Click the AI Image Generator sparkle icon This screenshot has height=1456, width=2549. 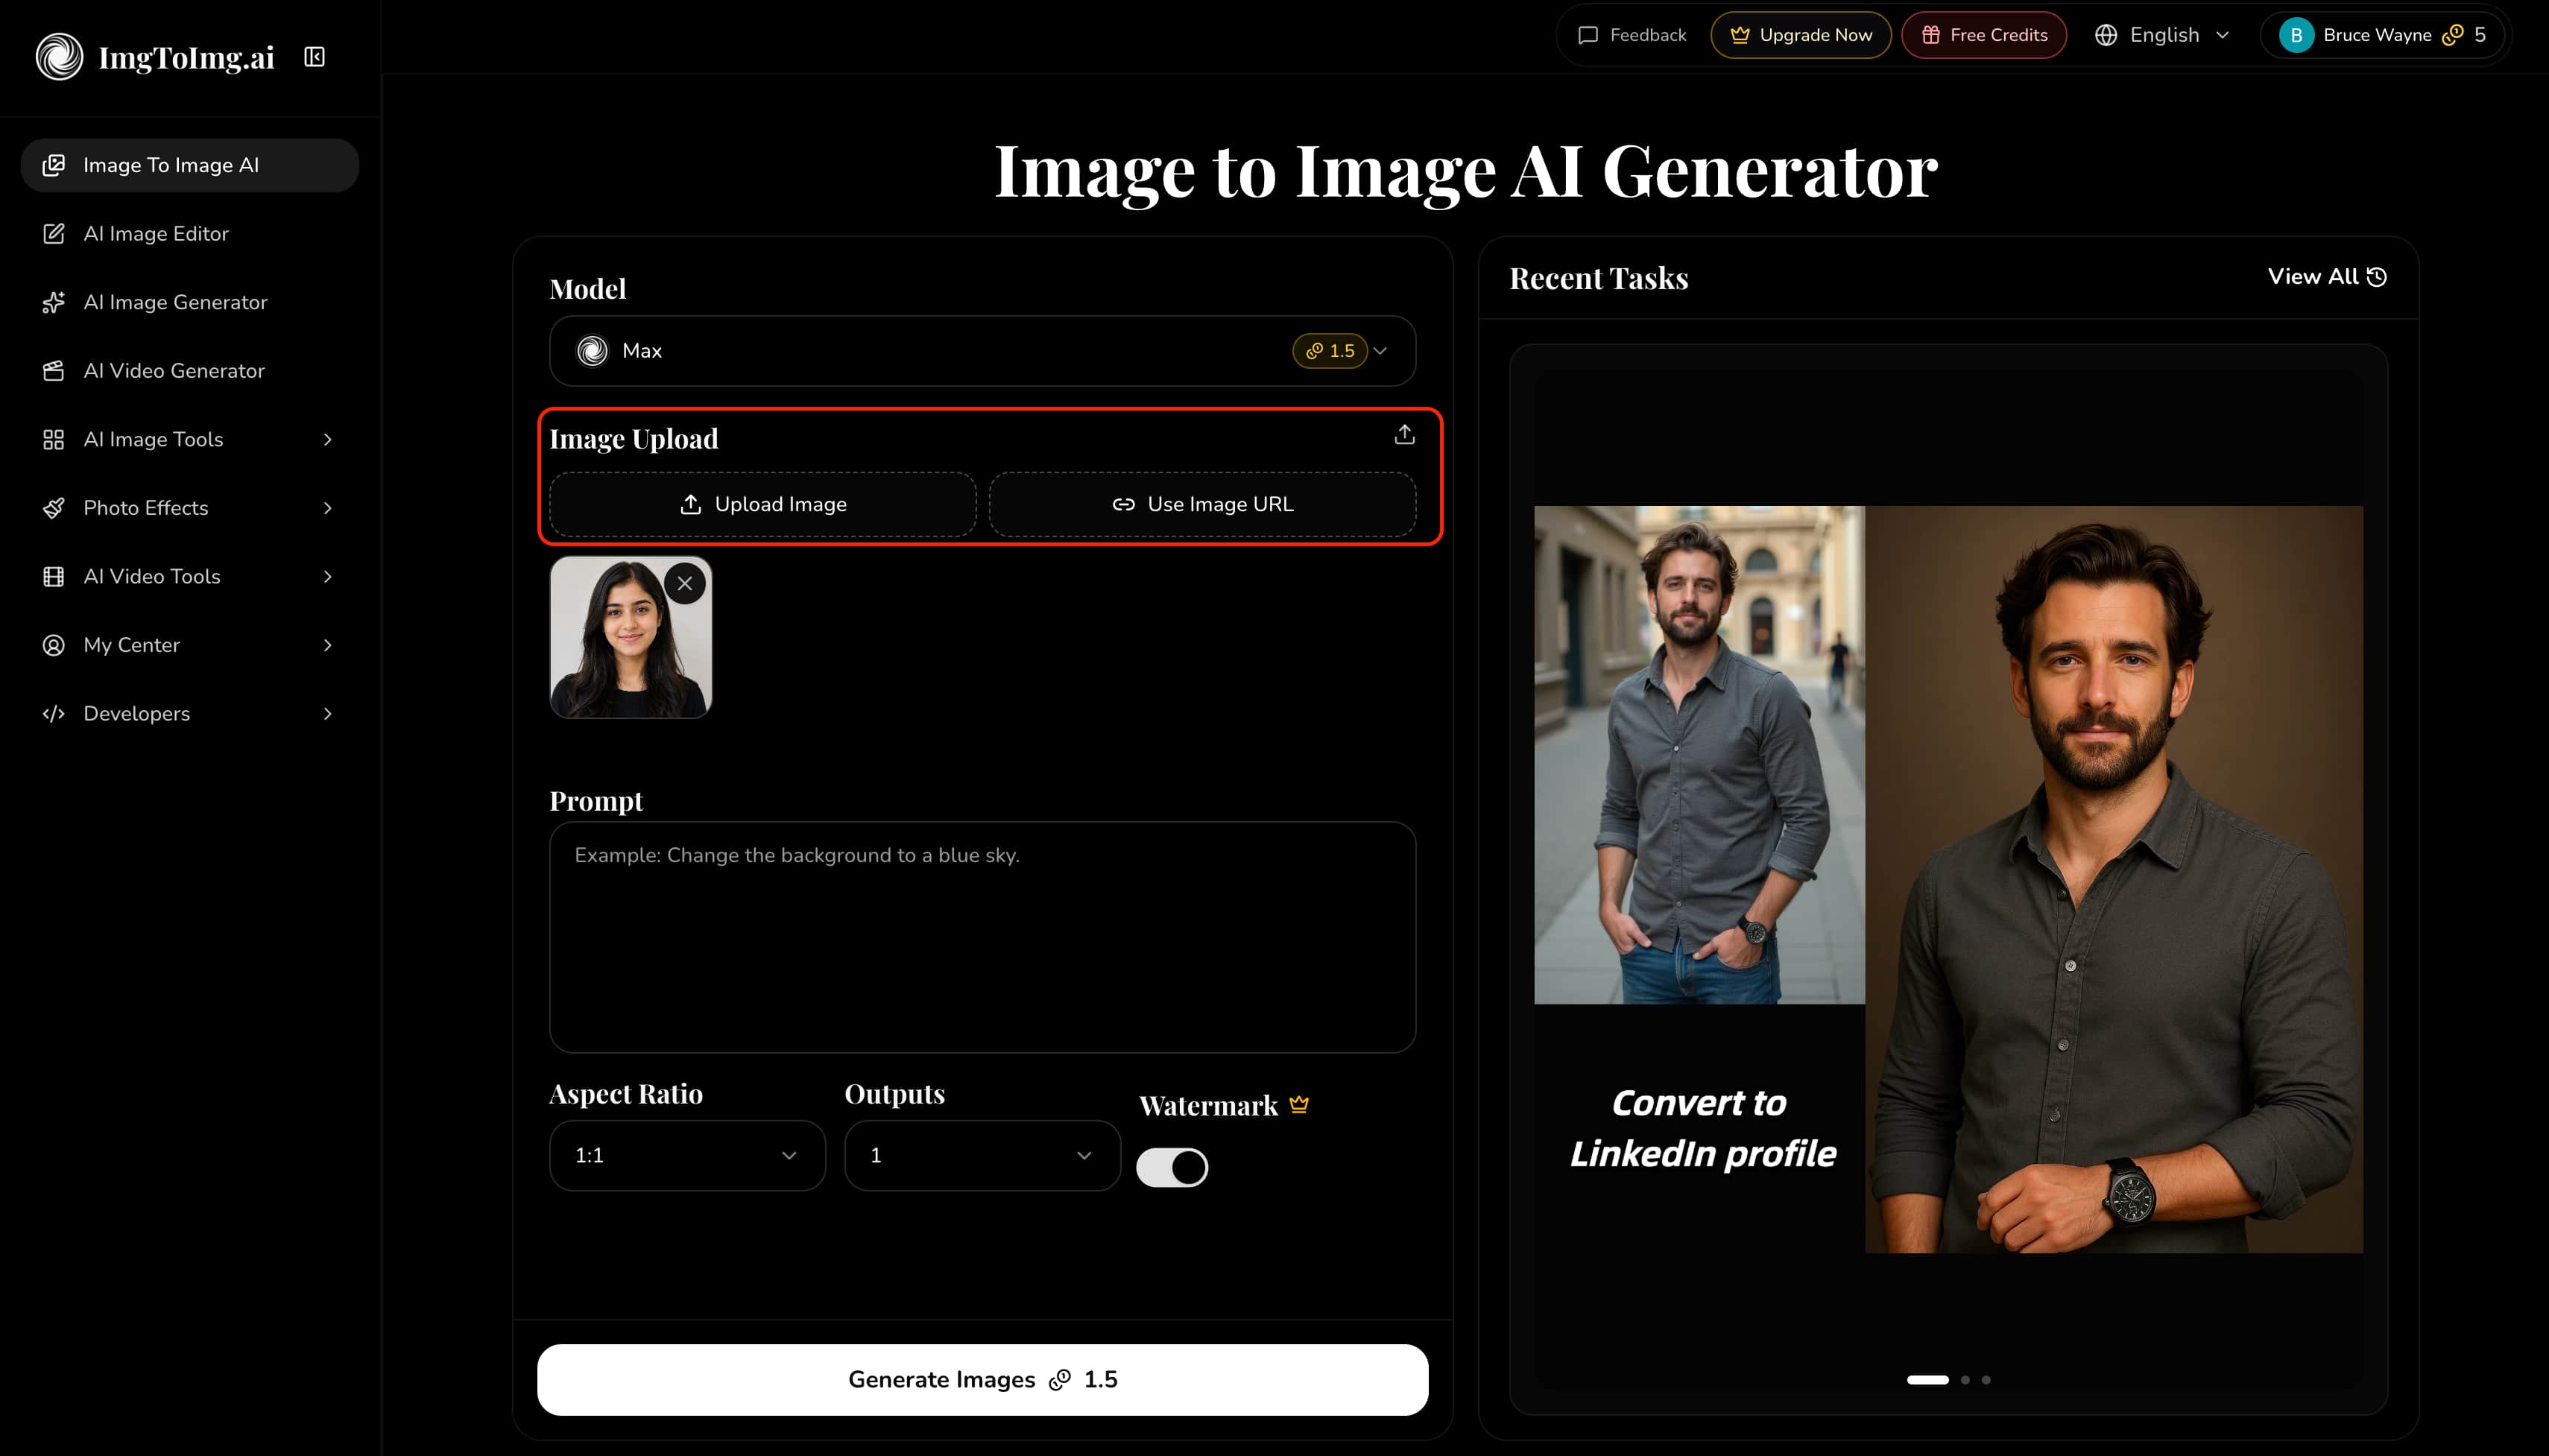click(54, 302)
